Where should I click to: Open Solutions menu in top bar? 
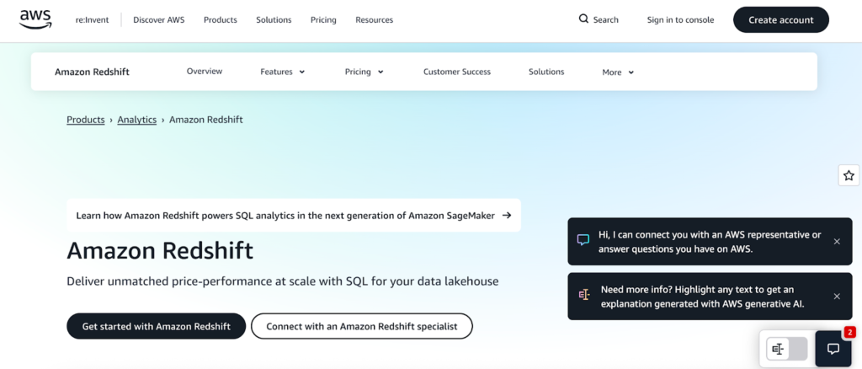pyautogui.click(x=274, y=19)
